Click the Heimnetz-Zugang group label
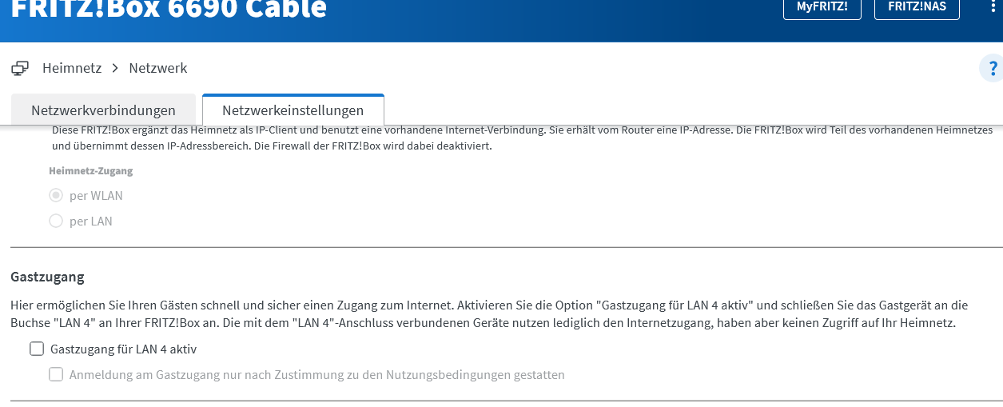This screenshot has width=1003, height=407. [x=90, y=171]
